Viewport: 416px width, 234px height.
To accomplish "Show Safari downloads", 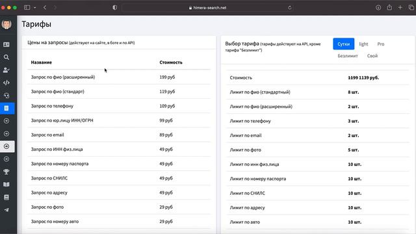I will [378, 8].
